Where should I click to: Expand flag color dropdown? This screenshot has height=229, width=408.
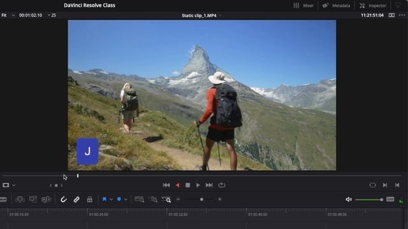click(x=111, y=199)
